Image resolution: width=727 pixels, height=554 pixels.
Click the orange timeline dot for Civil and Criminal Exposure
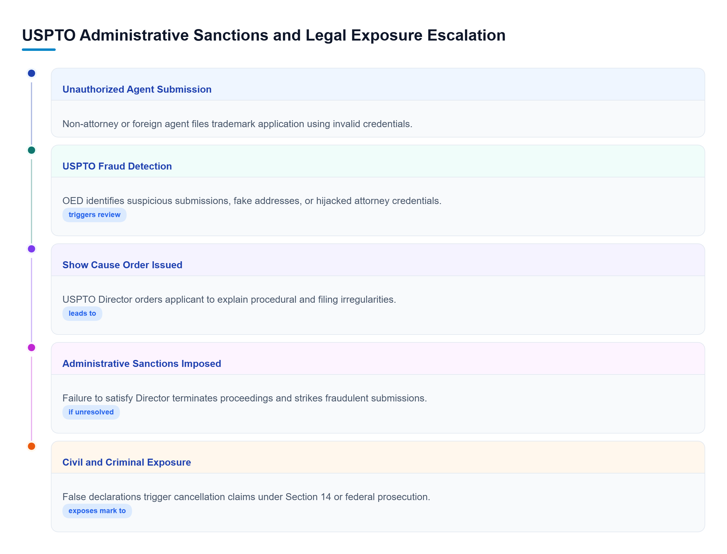(x=31, y=446)
